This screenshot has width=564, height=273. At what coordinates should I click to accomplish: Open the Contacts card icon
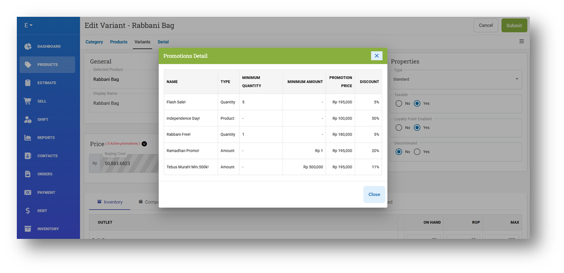click(28, 156)
